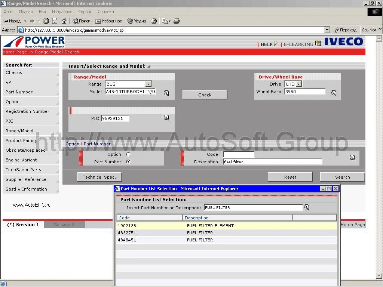
Task: Click search icon in Part Number List popup
Action: point(307,207)
